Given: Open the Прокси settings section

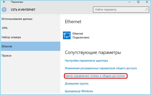Looking at the screenshot, I should (x=30, y=56).
